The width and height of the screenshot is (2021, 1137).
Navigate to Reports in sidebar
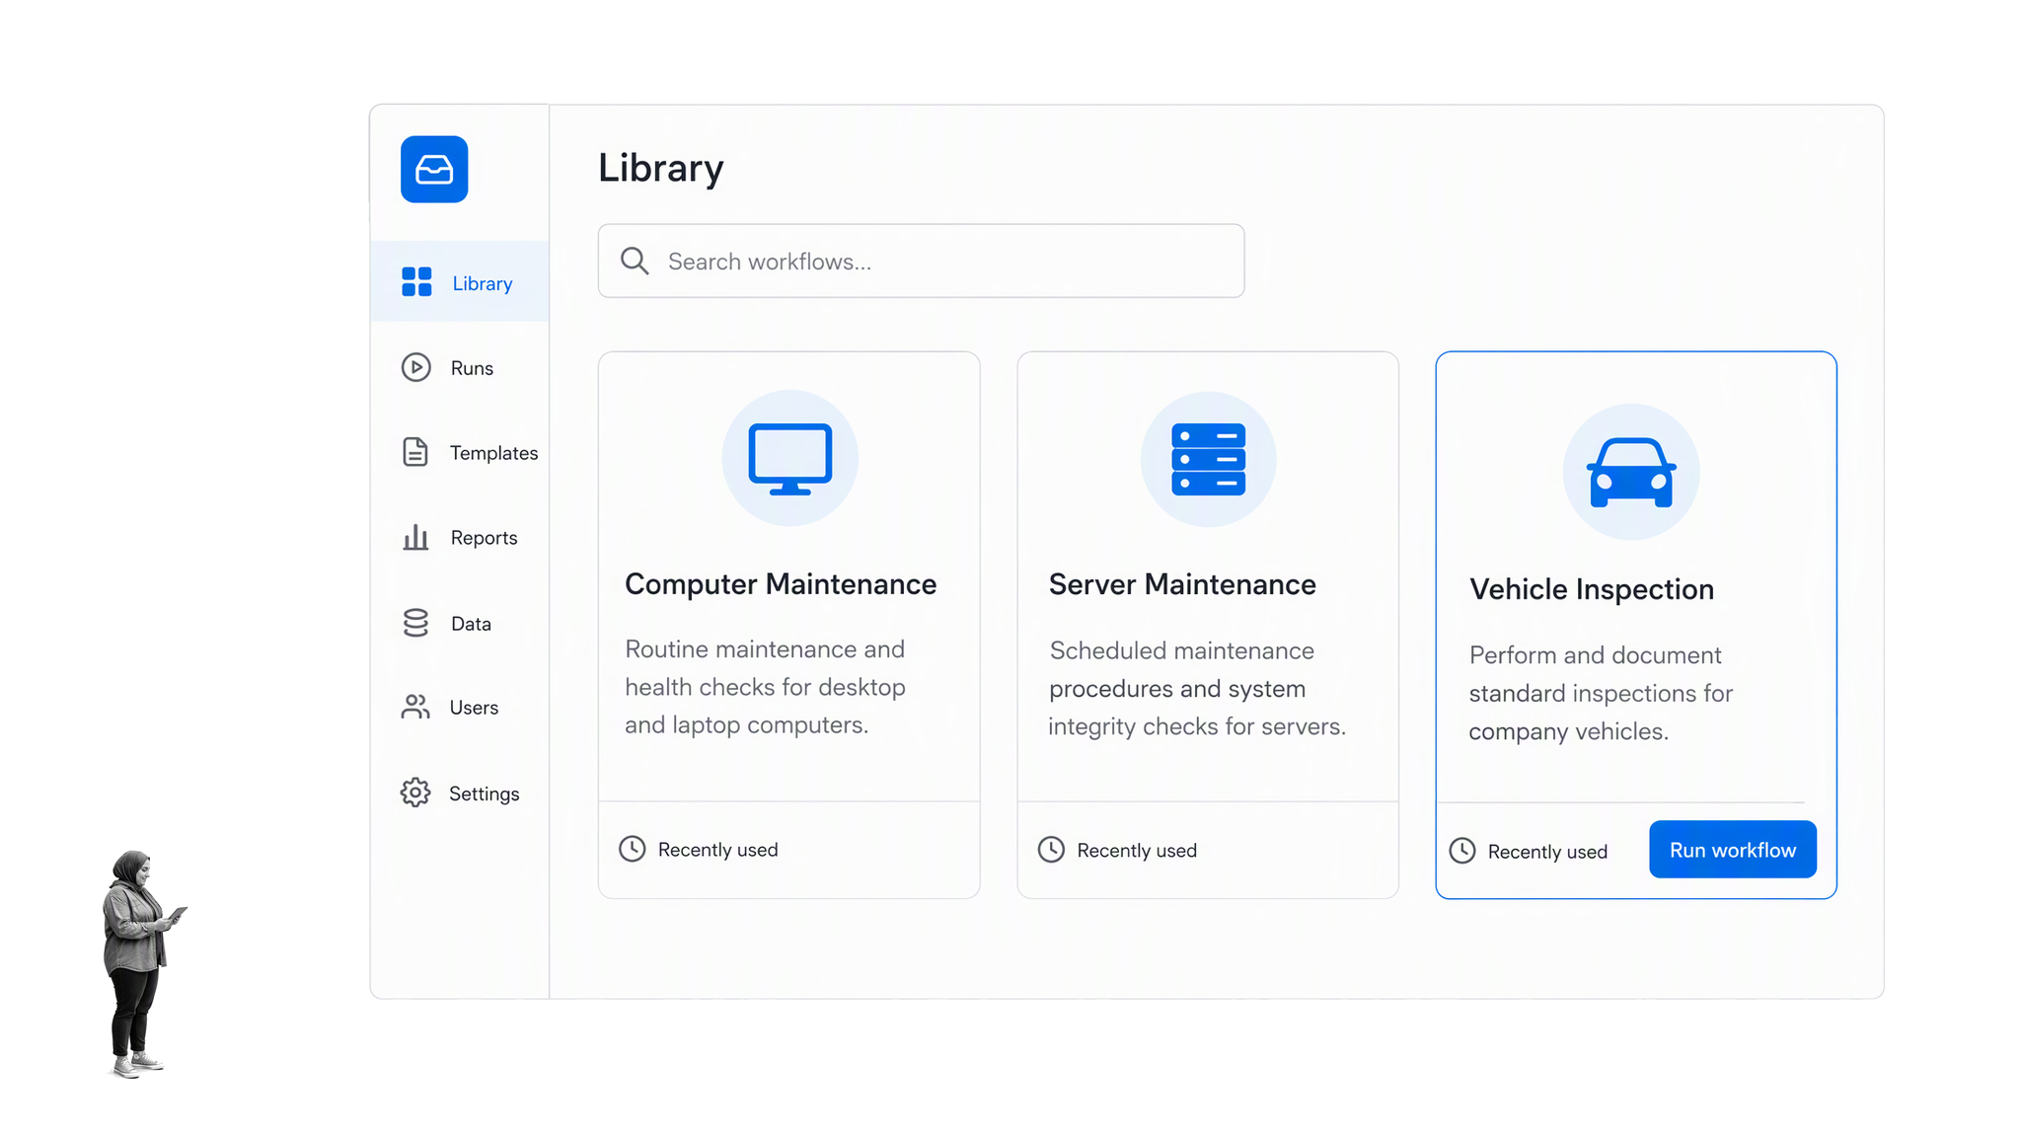click(484, 538)
